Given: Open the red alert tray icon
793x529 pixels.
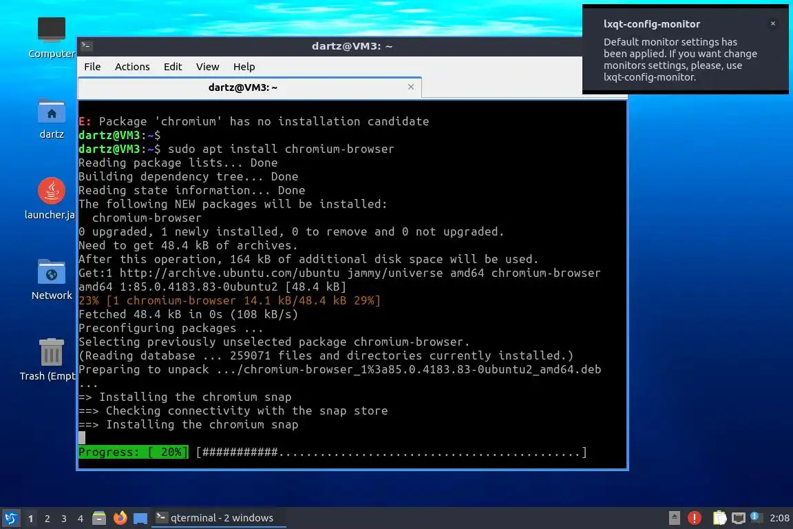Looking at the screenshot, I should coord(695,518).
